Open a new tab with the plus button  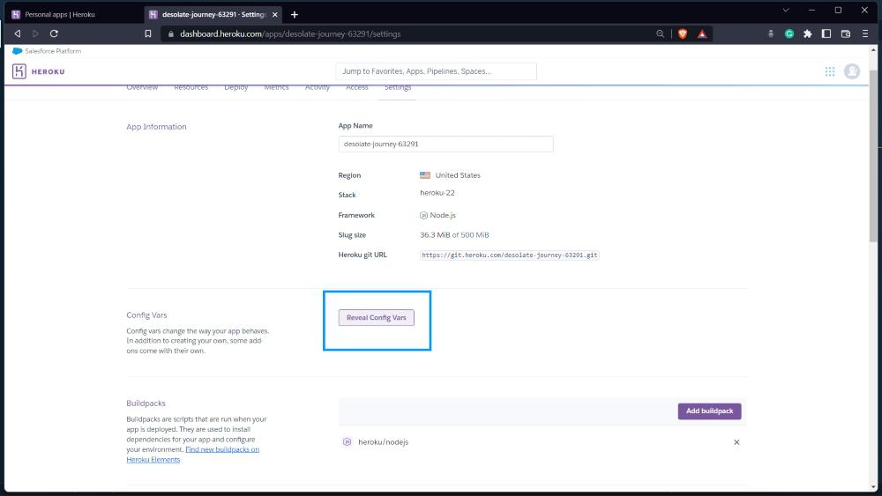(295, 15)
